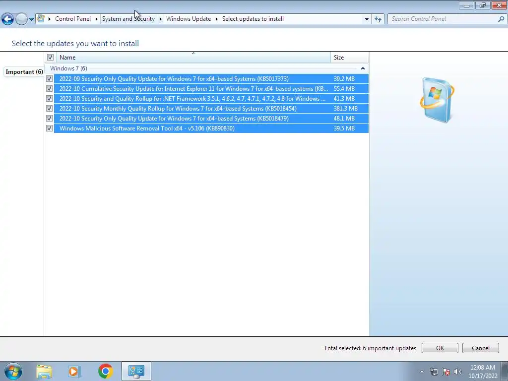508x381 pixels.
Task: Expand the arrow before Control Panel breadcrumb
Action: point(50,19)
